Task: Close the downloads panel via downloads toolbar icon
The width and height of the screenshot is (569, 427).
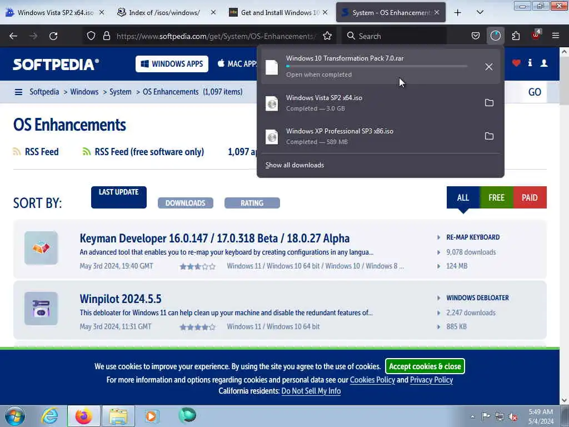Action: coord(495,36)
